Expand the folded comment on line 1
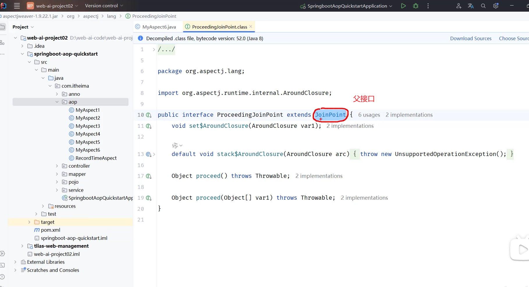Image resolution: width=529 pixels, height=287 pixels. (154, 49)
